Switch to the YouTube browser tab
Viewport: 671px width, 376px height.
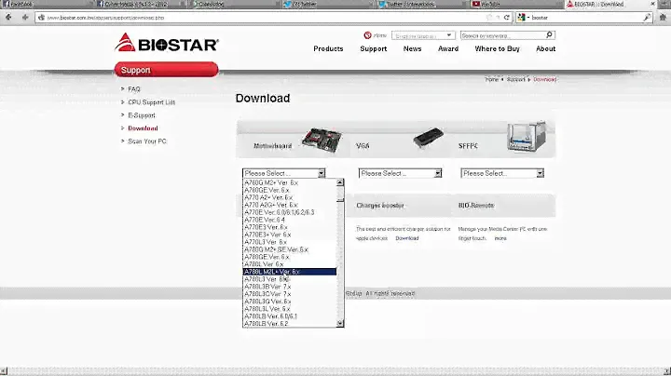pyautogui.click(x=489, y=5)
